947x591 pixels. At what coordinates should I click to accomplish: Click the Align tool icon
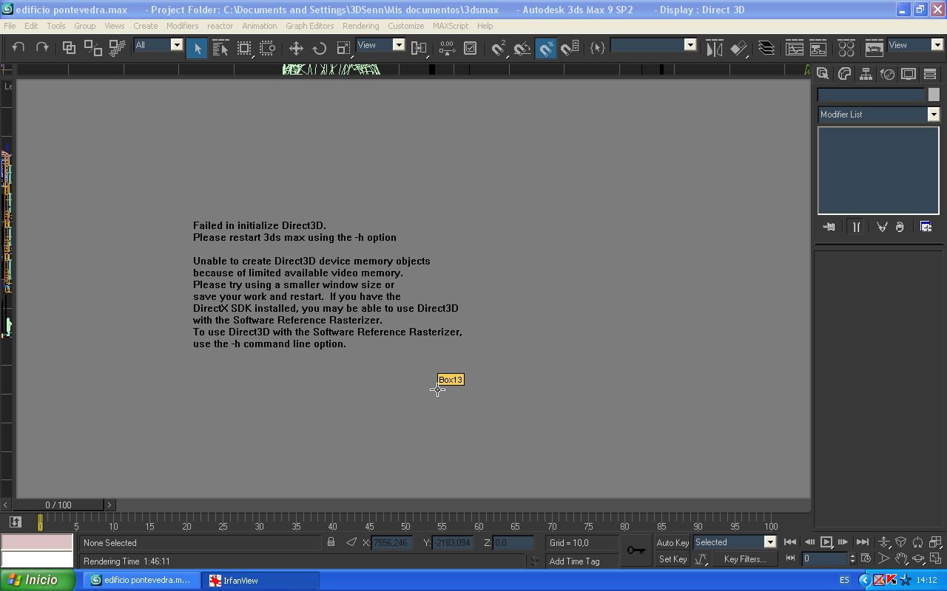click(x=738, y=48)
